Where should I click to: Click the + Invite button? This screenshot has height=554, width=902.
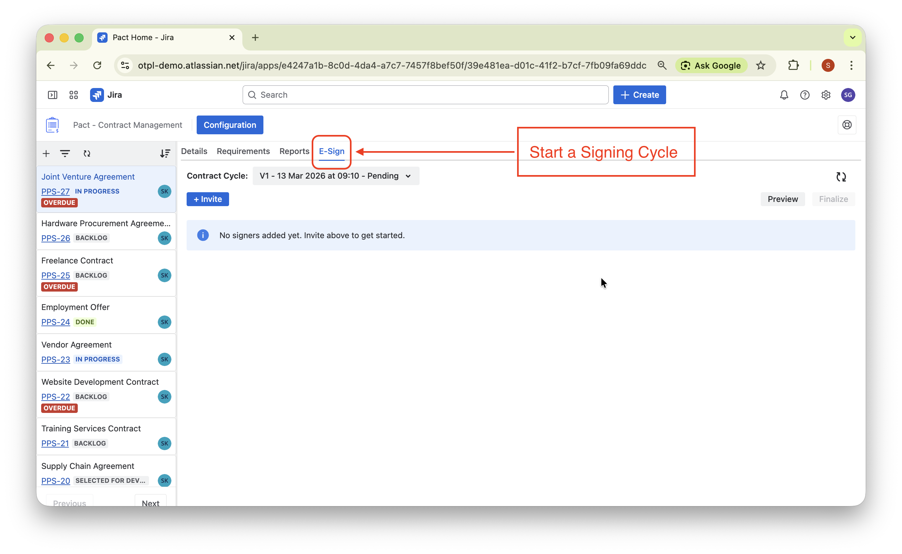(x=208, y=199)
